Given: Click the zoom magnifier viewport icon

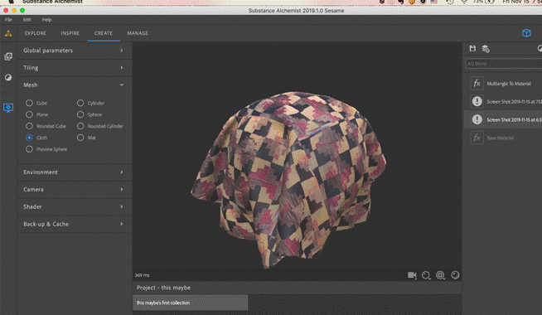Looking at the screenshot, I should pos(426,275).
